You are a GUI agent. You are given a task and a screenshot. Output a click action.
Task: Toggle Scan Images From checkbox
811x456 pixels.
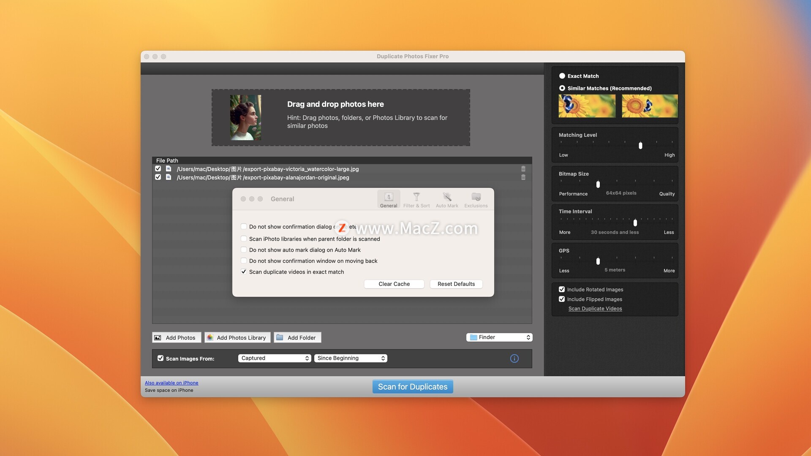(161, 358)
